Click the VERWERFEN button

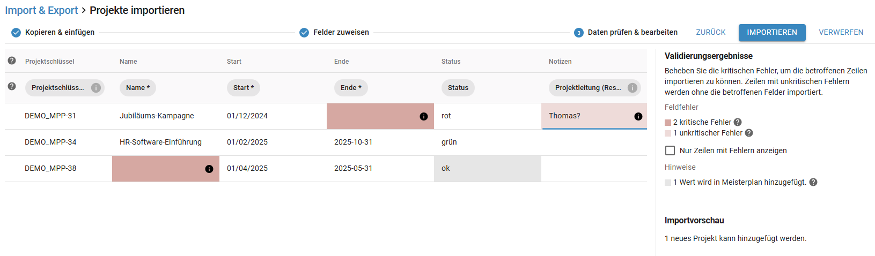[x=841, y=32]
